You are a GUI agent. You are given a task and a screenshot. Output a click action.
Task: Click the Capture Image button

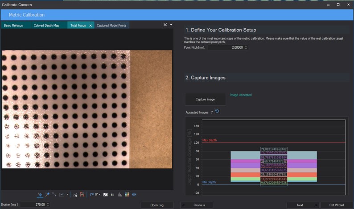click(205, 99)
